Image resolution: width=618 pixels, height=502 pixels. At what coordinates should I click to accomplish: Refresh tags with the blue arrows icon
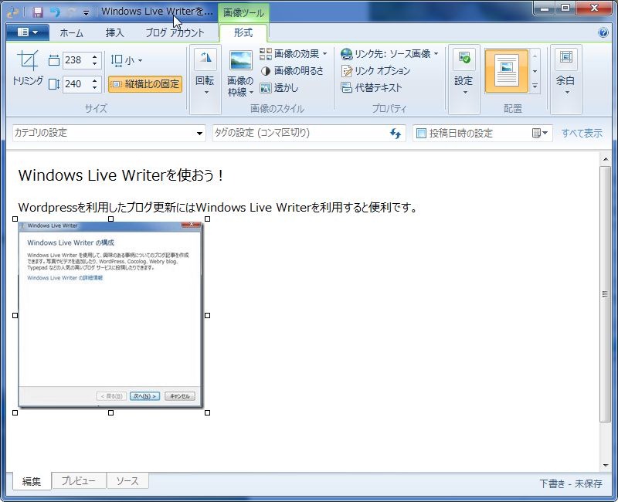(x=396, y=134)
